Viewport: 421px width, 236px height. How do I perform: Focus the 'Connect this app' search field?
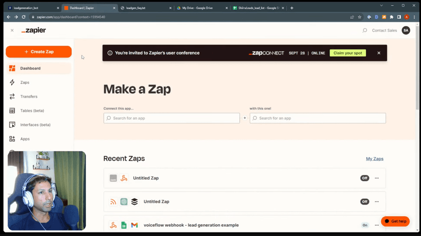[x=171, y=118]
